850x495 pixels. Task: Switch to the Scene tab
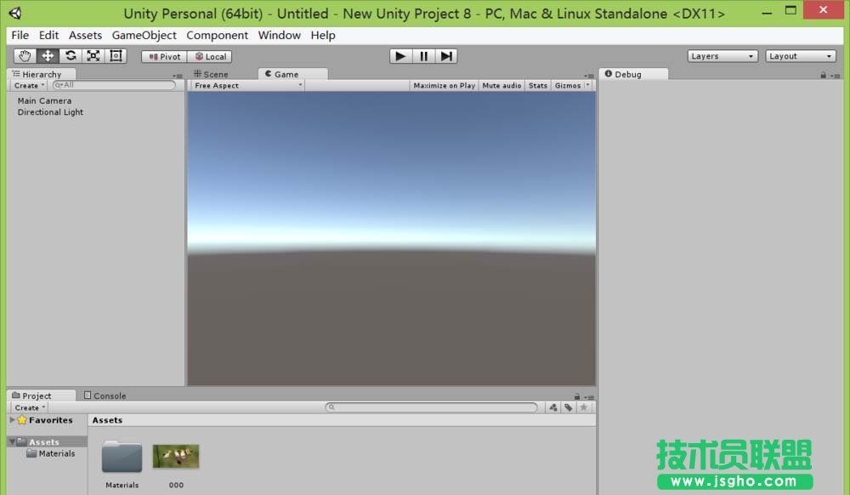(211, 74)
